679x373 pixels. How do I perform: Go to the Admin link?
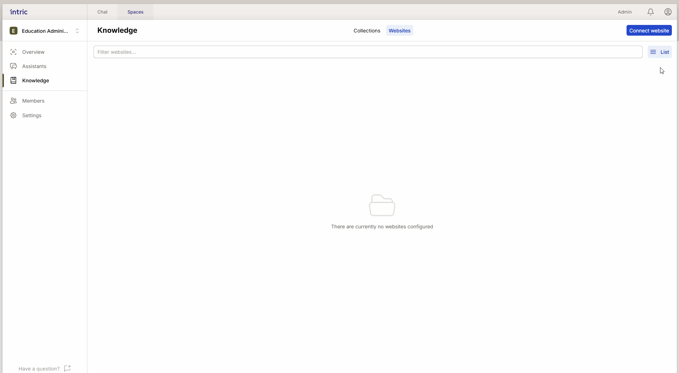pos(624,12)
